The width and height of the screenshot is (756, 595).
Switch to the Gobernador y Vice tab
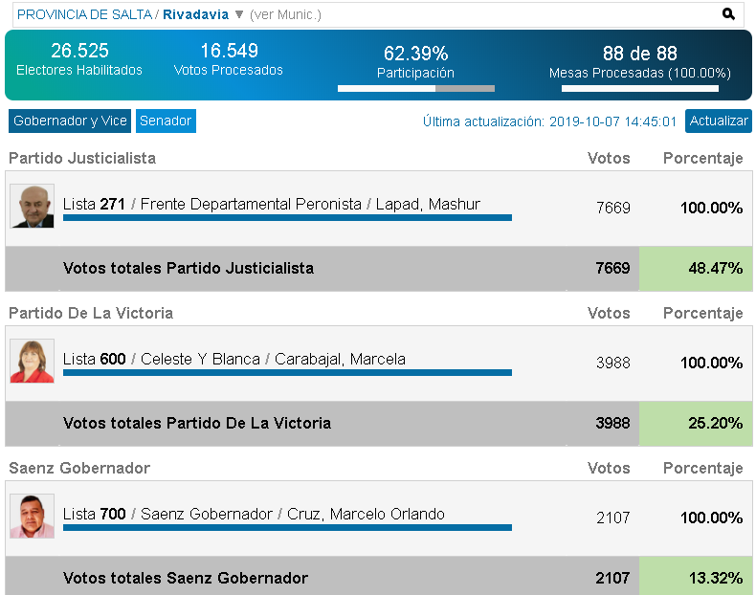tap(70, 121)
